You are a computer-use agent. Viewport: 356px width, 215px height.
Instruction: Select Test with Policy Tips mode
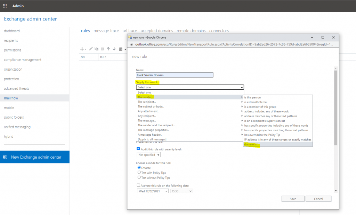tap(139, 173)
